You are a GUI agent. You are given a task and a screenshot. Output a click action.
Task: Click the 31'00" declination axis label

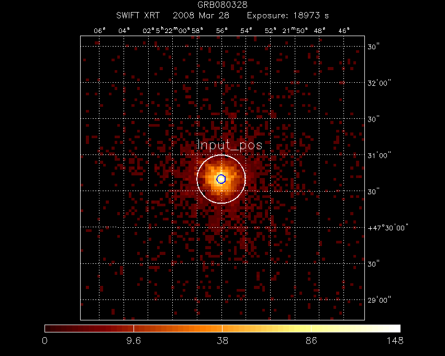pos(380,155)
